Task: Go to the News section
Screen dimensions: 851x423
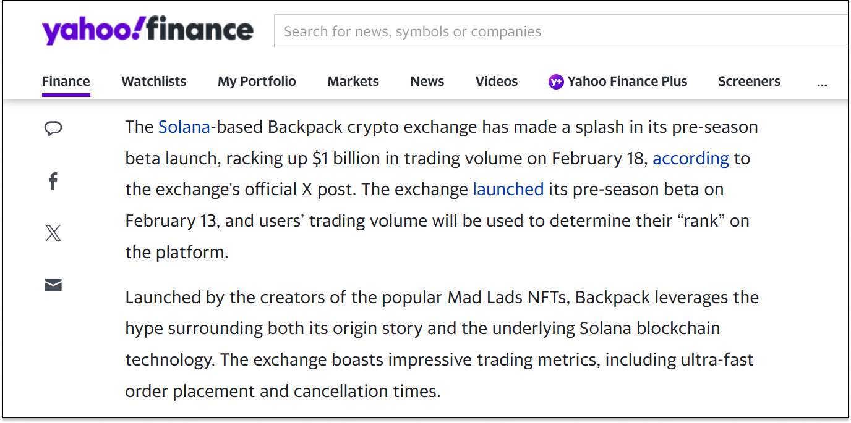Action: [427, 82]
